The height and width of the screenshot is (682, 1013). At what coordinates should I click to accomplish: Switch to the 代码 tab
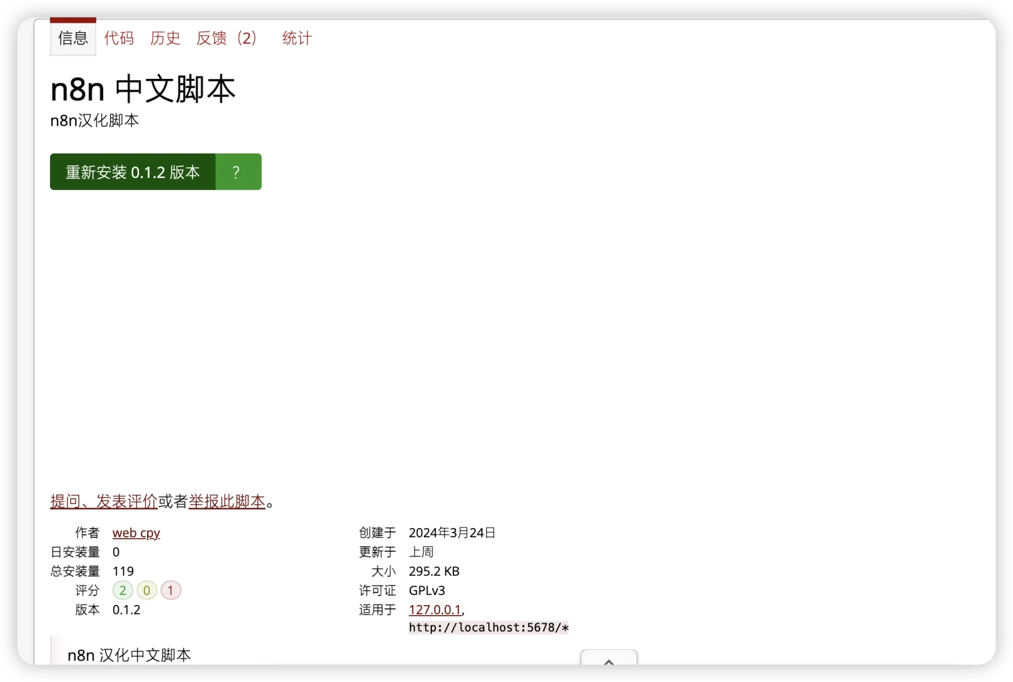(119, 39)
